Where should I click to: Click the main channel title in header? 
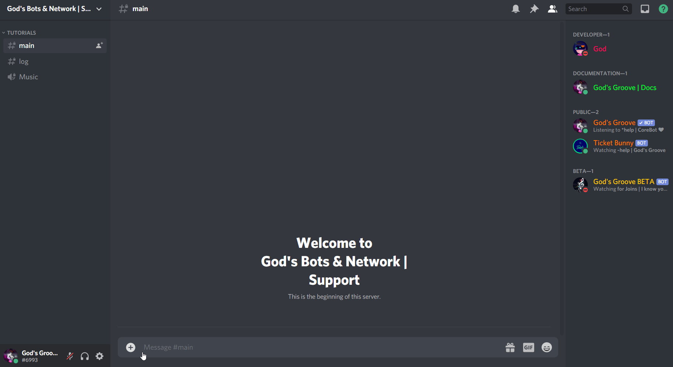click(x=140, y=9)
